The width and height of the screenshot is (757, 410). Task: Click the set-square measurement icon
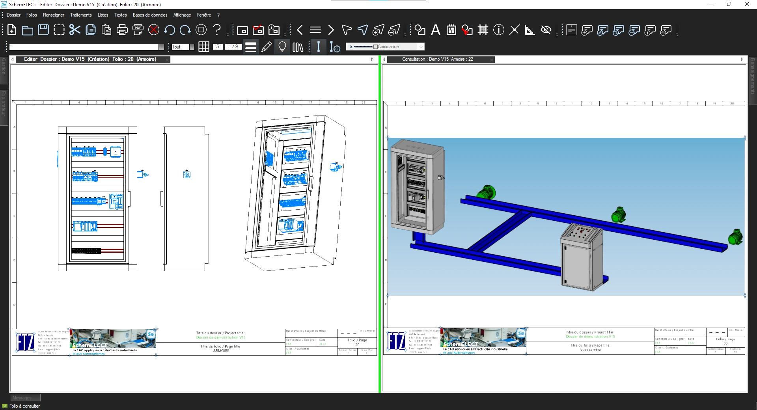click(530, 30)
